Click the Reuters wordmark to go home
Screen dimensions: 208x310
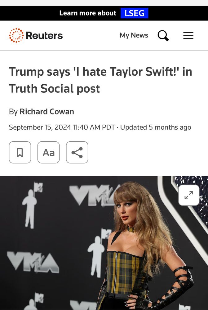click(44, 35)
